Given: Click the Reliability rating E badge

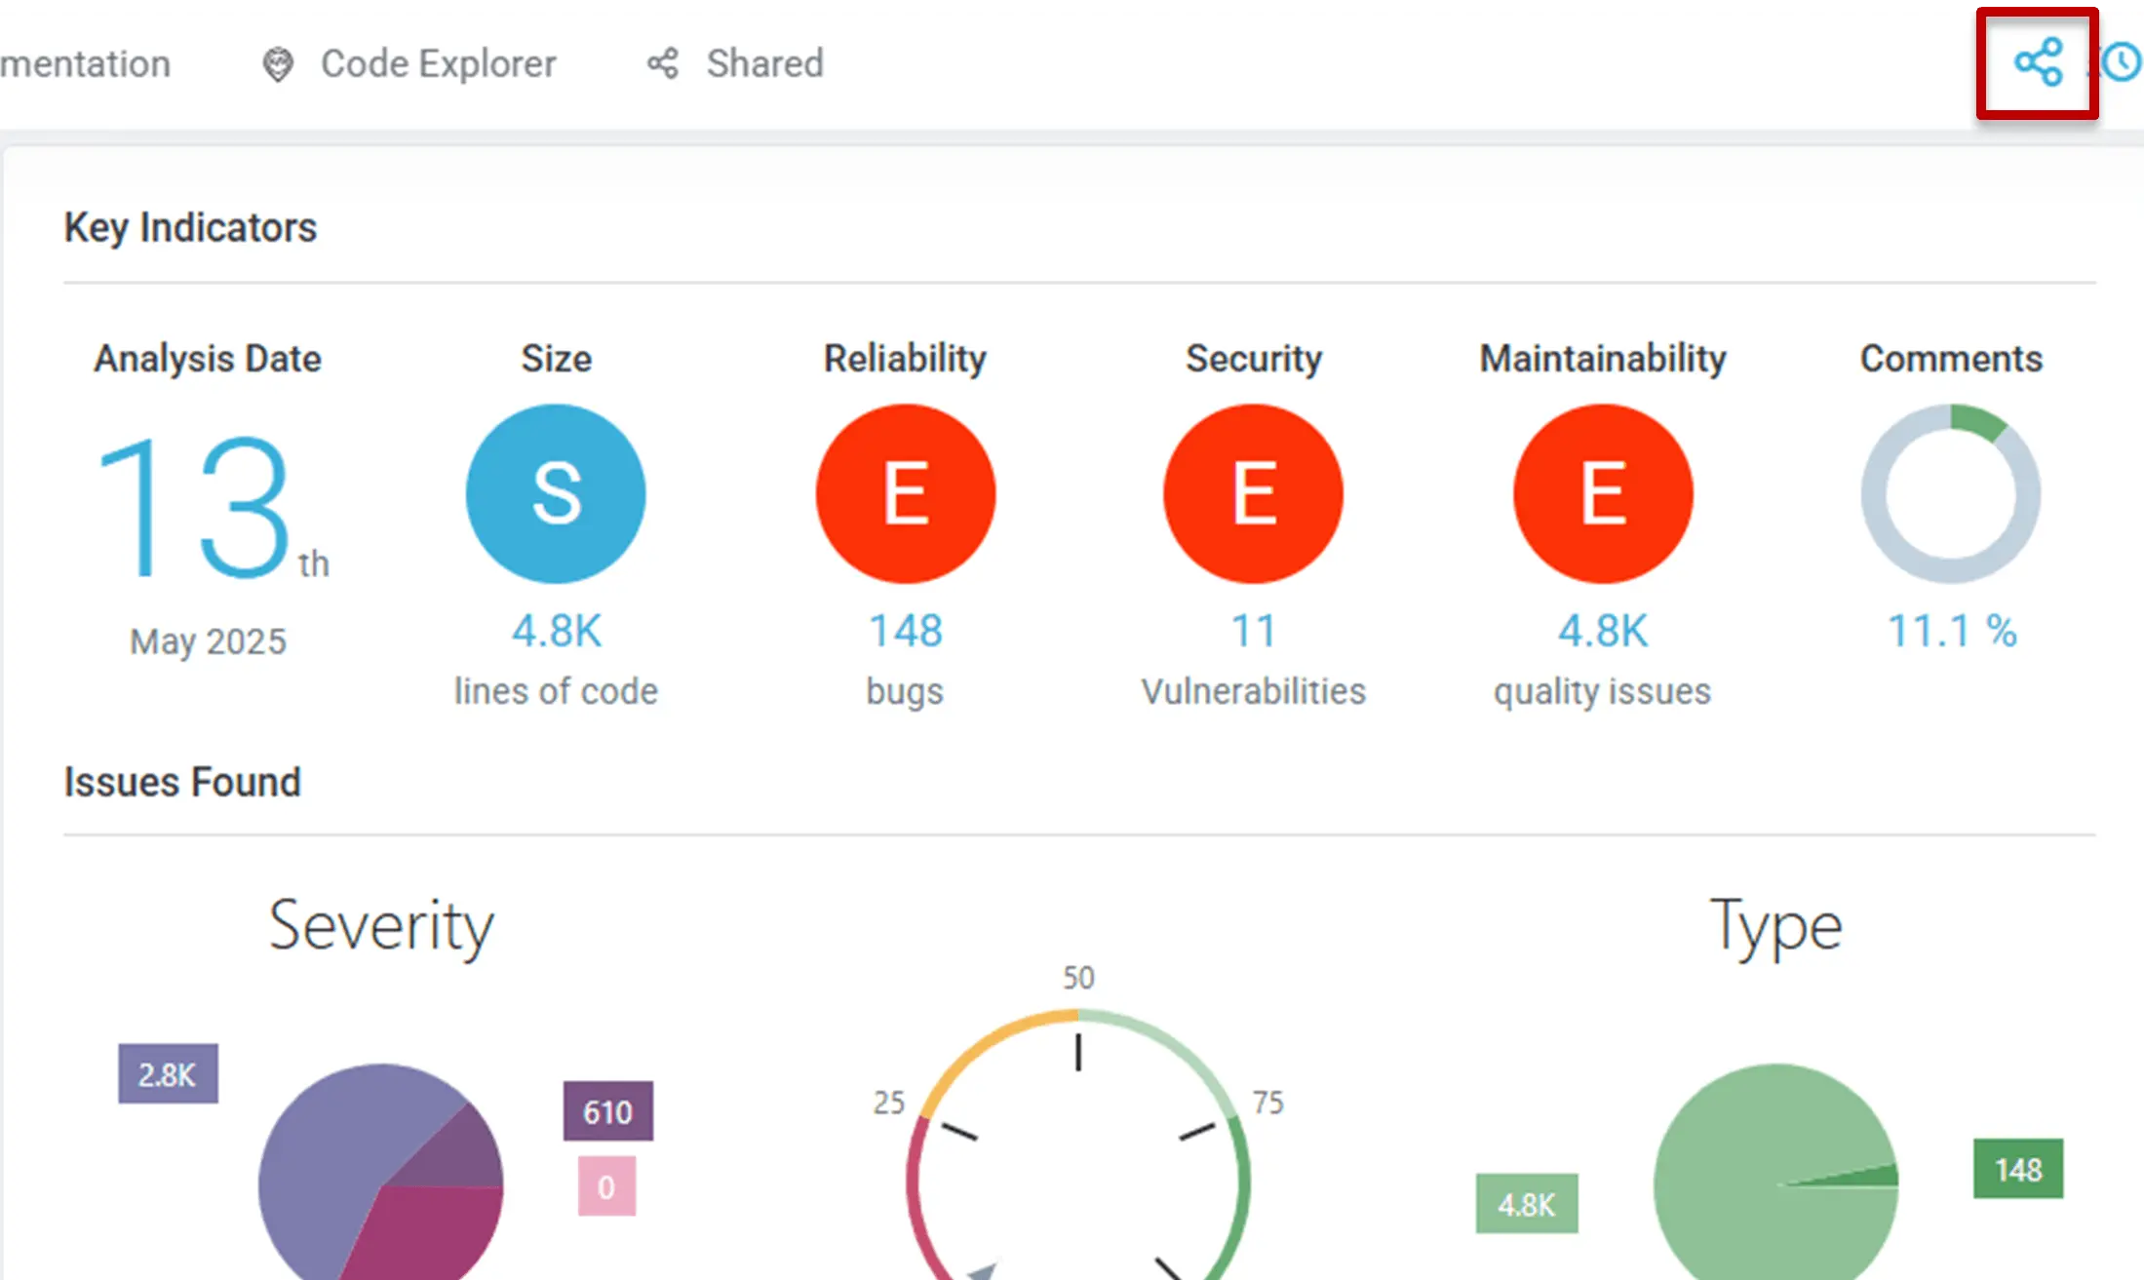Looking at the screenshot, I should [x=906, y=493].
